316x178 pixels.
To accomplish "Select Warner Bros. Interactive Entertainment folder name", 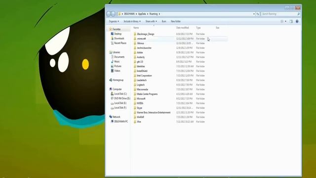I will click(x=154, y=112).
